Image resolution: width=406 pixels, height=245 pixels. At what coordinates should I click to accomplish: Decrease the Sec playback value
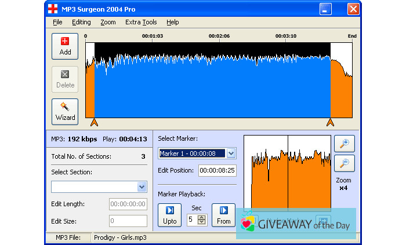[x=202, y=222]
